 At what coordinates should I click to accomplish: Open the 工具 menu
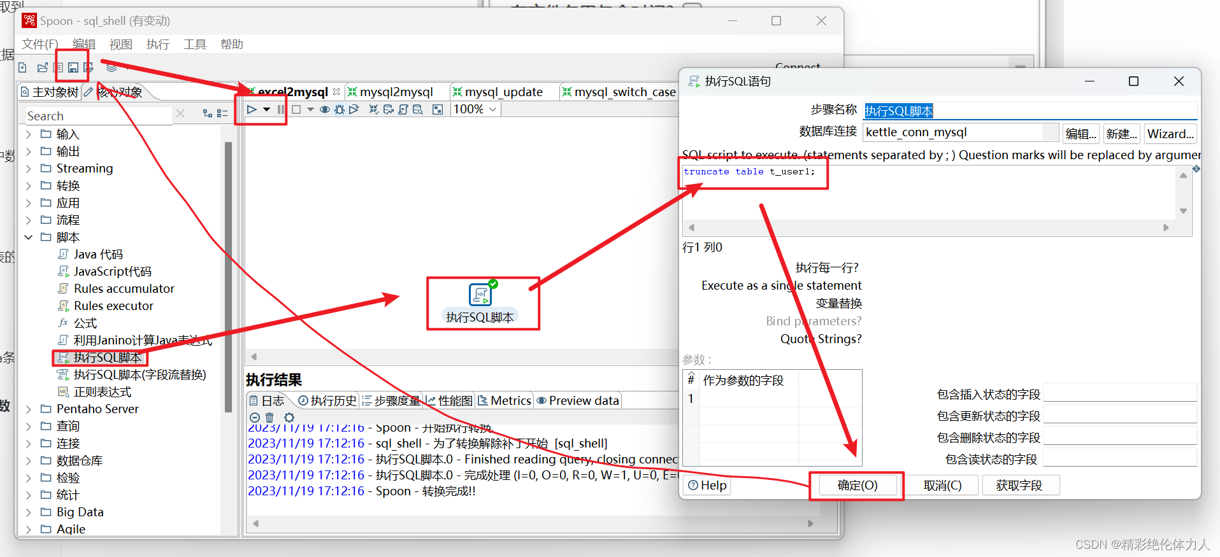pyautogui.click(x=195, y=44)
